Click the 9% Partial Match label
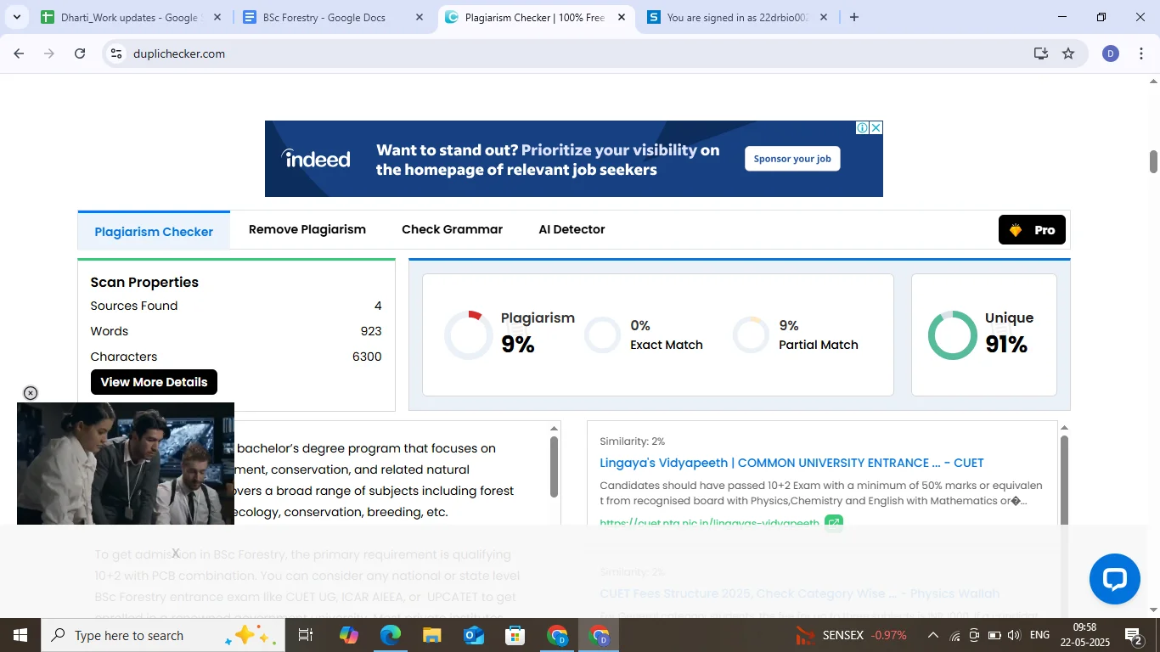Image resolution: width=1160 pixels, height=652 pixels. pyautogui.click(x=819, y=335)
